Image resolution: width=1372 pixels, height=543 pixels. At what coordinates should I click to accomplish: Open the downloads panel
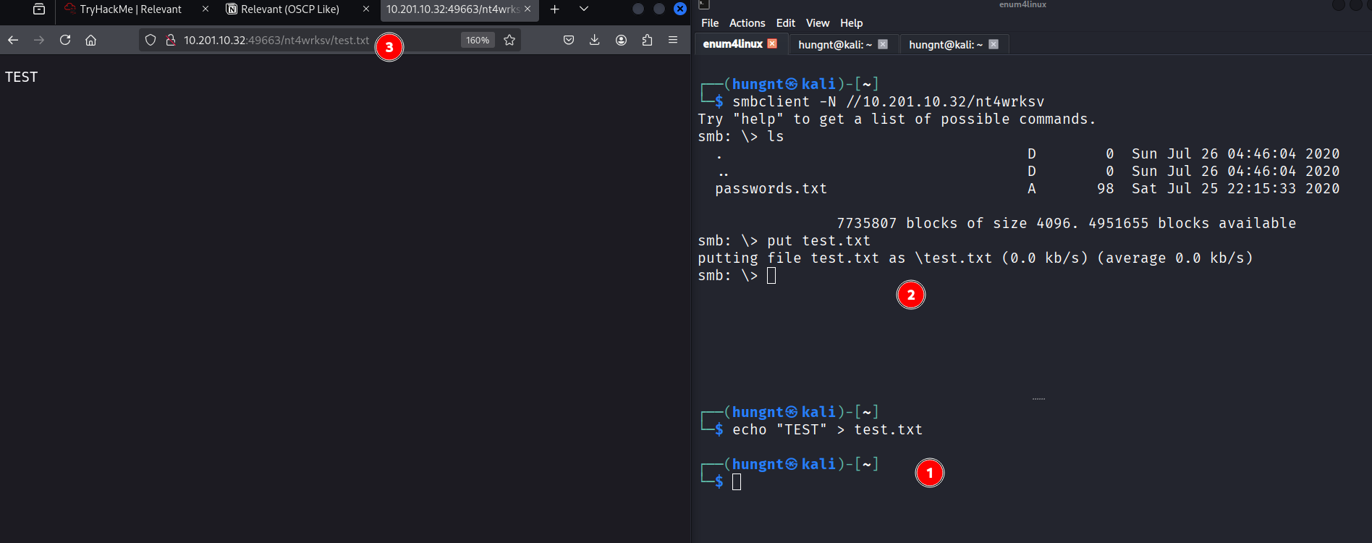tap(595, 41)
